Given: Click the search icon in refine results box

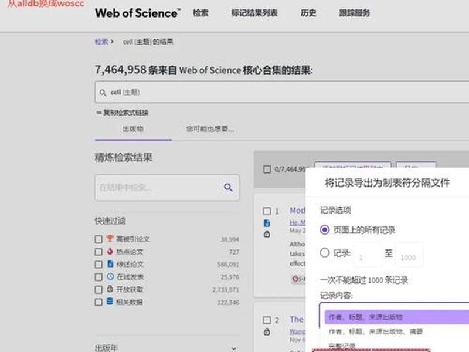Looking at the screenshot, I should coord(228,187).
